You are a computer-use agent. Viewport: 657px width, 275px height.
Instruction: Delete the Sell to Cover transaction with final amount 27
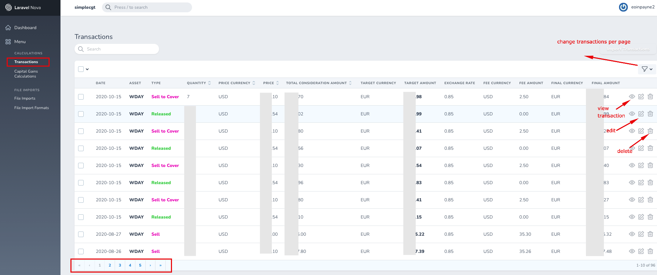650,200
